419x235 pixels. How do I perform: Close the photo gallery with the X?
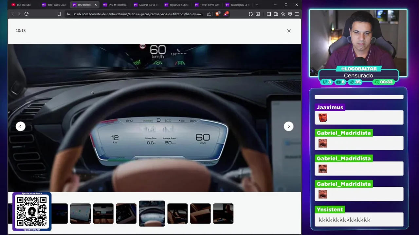289,31
